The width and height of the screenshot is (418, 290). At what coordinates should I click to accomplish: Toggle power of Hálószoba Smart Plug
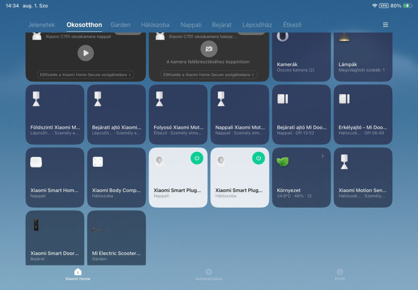(258, 158)
